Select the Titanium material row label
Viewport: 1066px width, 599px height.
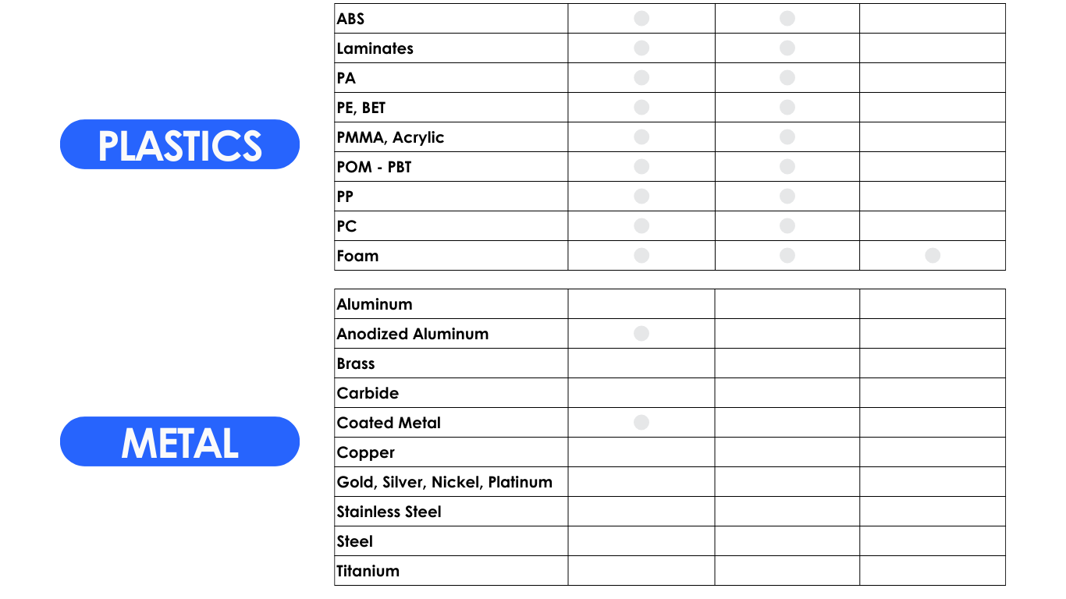[x=368, y=571]
